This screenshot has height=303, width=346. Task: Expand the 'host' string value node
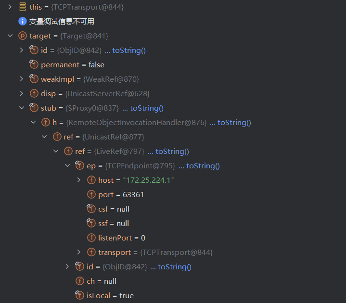pos(79,180)
